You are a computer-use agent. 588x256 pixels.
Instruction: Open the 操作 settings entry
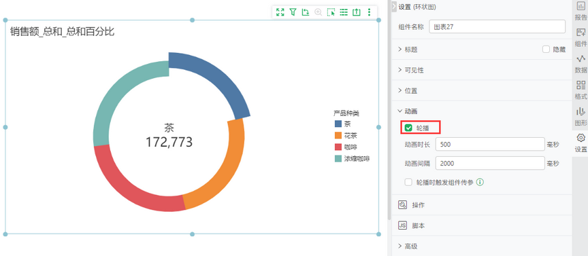coord(482,205)
